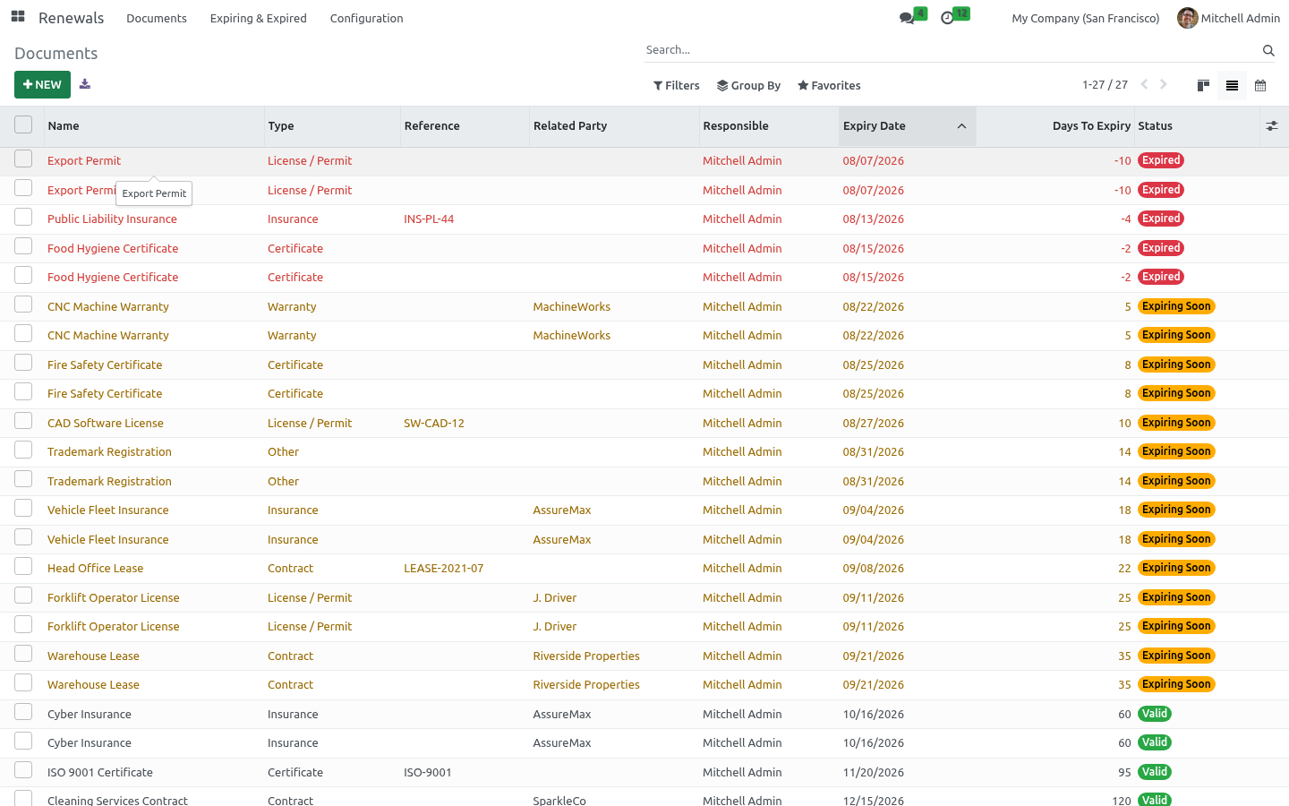Image resolution: width=1289 pixels, height=806 pixels.
Task: Toggle the select-all header checkbox
Action: coord(23,125)
